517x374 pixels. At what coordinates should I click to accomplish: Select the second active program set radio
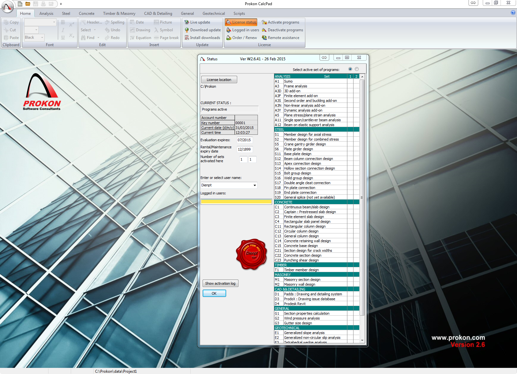tap(357, 69)
